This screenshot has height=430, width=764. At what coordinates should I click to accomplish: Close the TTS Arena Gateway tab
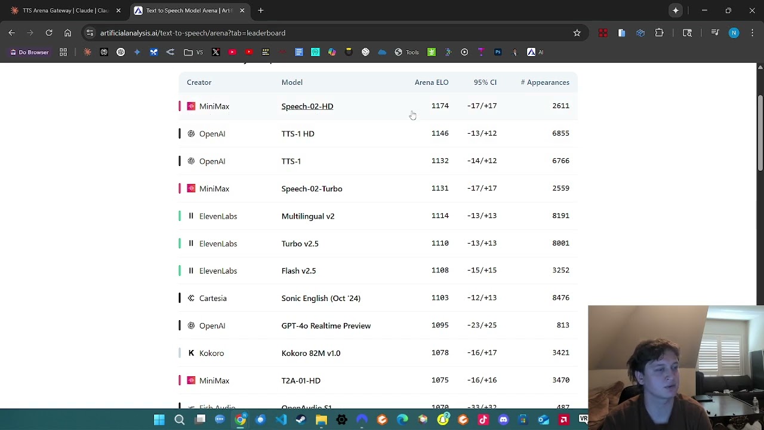118,10
